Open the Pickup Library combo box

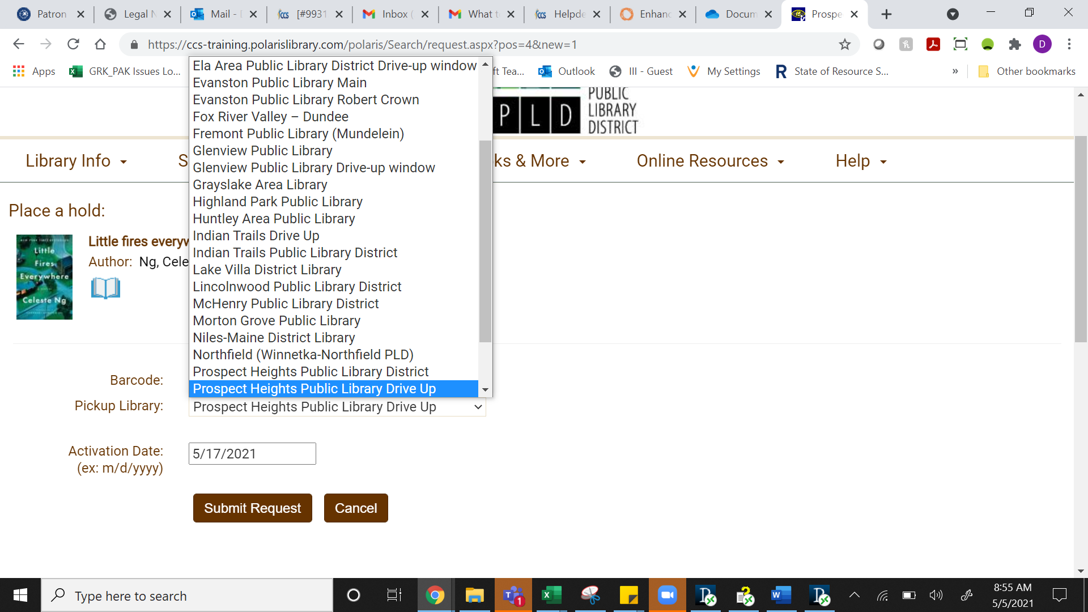click(337, 407)
